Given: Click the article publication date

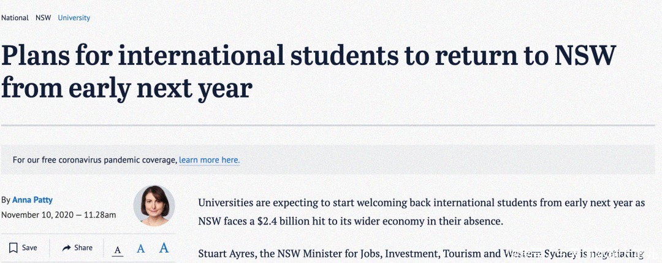Looking at the screenshot, I should tap(58, 215).
